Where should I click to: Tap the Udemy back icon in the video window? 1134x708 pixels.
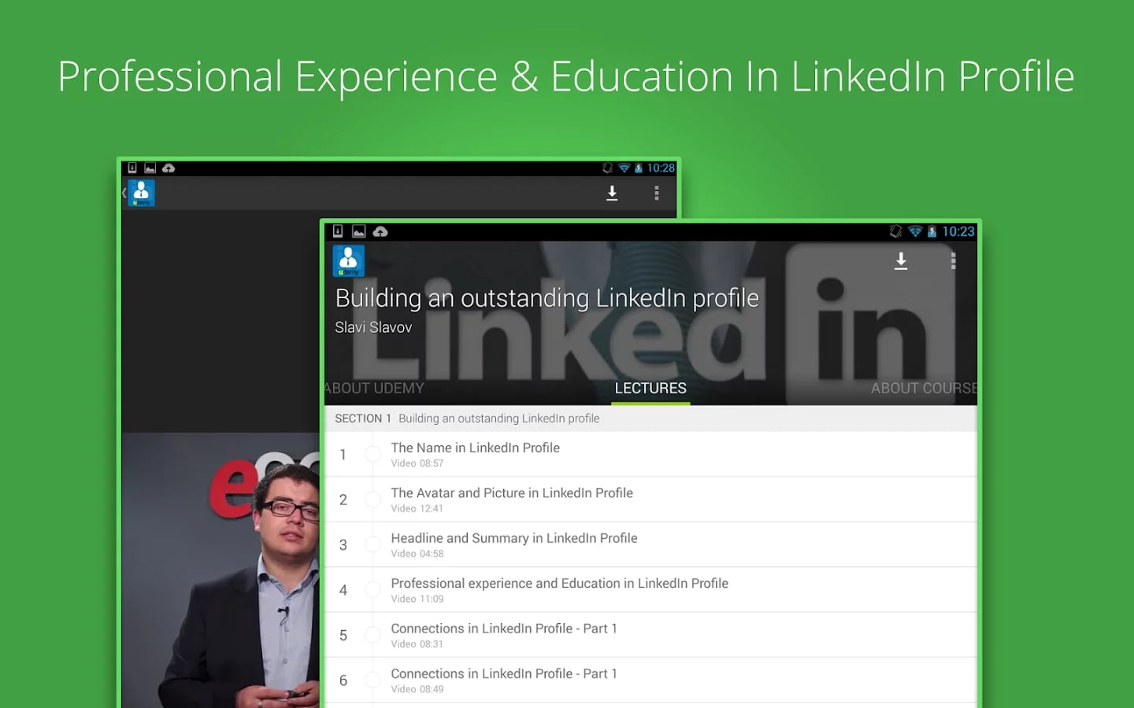coord(141,193)
